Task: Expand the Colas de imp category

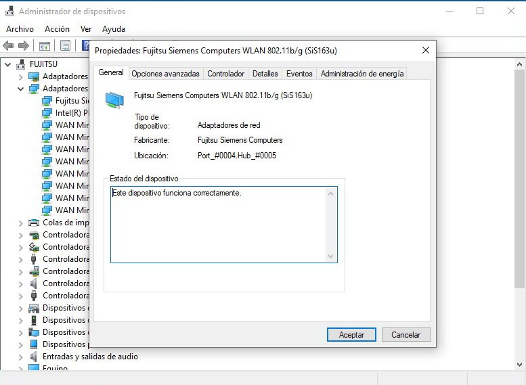Action: 20,223
